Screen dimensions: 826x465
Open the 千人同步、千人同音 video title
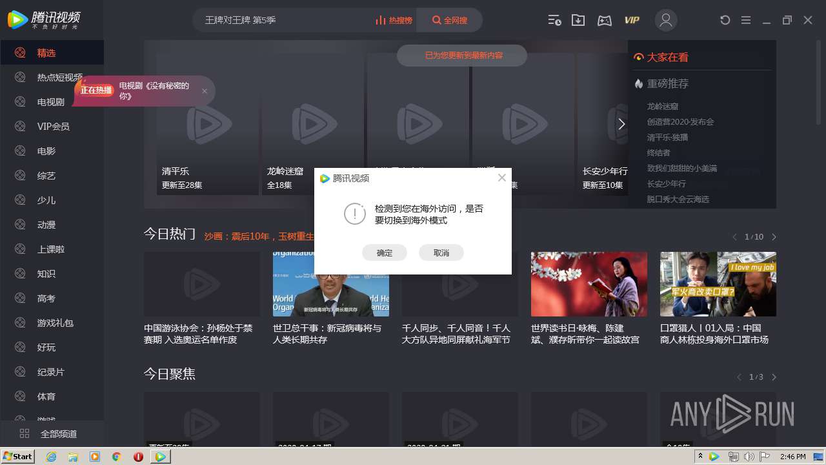point(456,334)
